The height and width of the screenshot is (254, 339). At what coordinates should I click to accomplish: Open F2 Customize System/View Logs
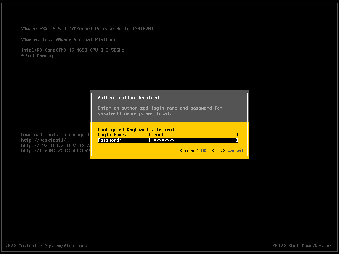coord(46,246)
